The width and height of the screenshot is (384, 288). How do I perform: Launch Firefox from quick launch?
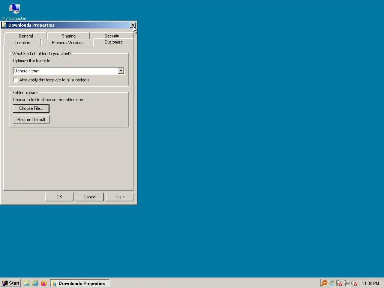[x=44, y=283]
